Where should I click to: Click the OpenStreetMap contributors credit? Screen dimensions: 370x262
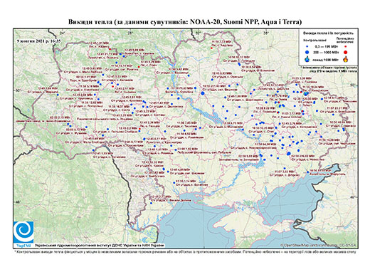(x=318, y=245)
